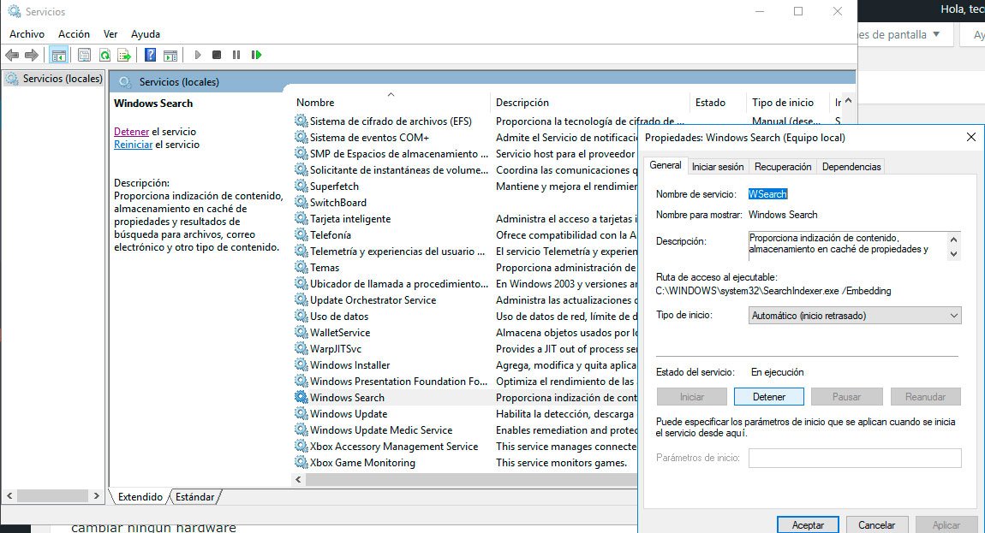Click up arrow of services list vertical scrollbar
The image size is (985, 533).
click(x=849, y=100)
